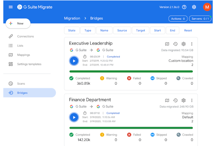
Task: Open the hamburger main menu
Action: click(11, 7)
